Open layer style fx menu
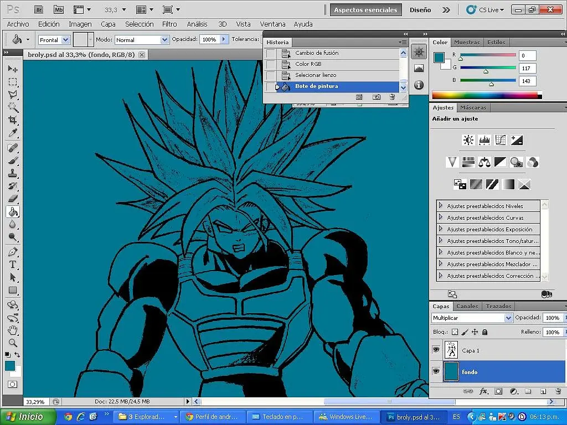 tap(483, 391)
